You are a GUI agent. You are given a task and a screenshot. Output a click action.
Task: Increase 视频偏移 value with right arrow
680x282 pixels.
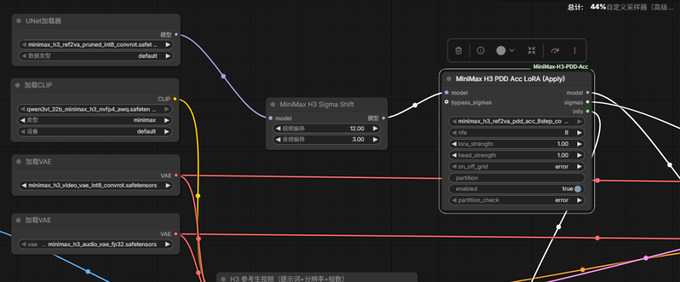pyautogui.click(x=375, y=128)
